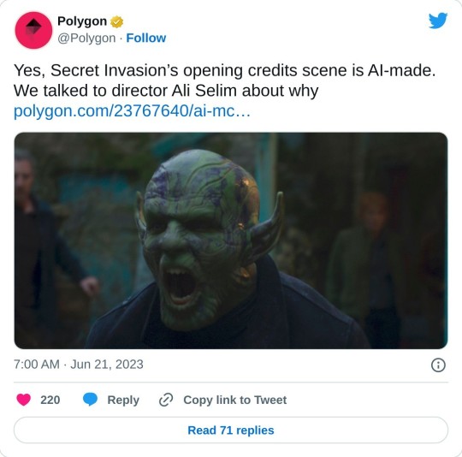Select the Reply text label
Screen dimensions: 462x457
[x=123, y=400]
